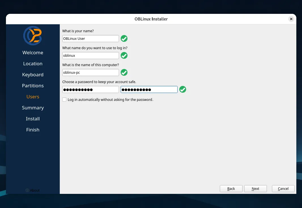Viewport: 302px width, 208px height.
Task: Click the green checkmark beside login name field
Action: pyautogui.click(x=124, y=55)
